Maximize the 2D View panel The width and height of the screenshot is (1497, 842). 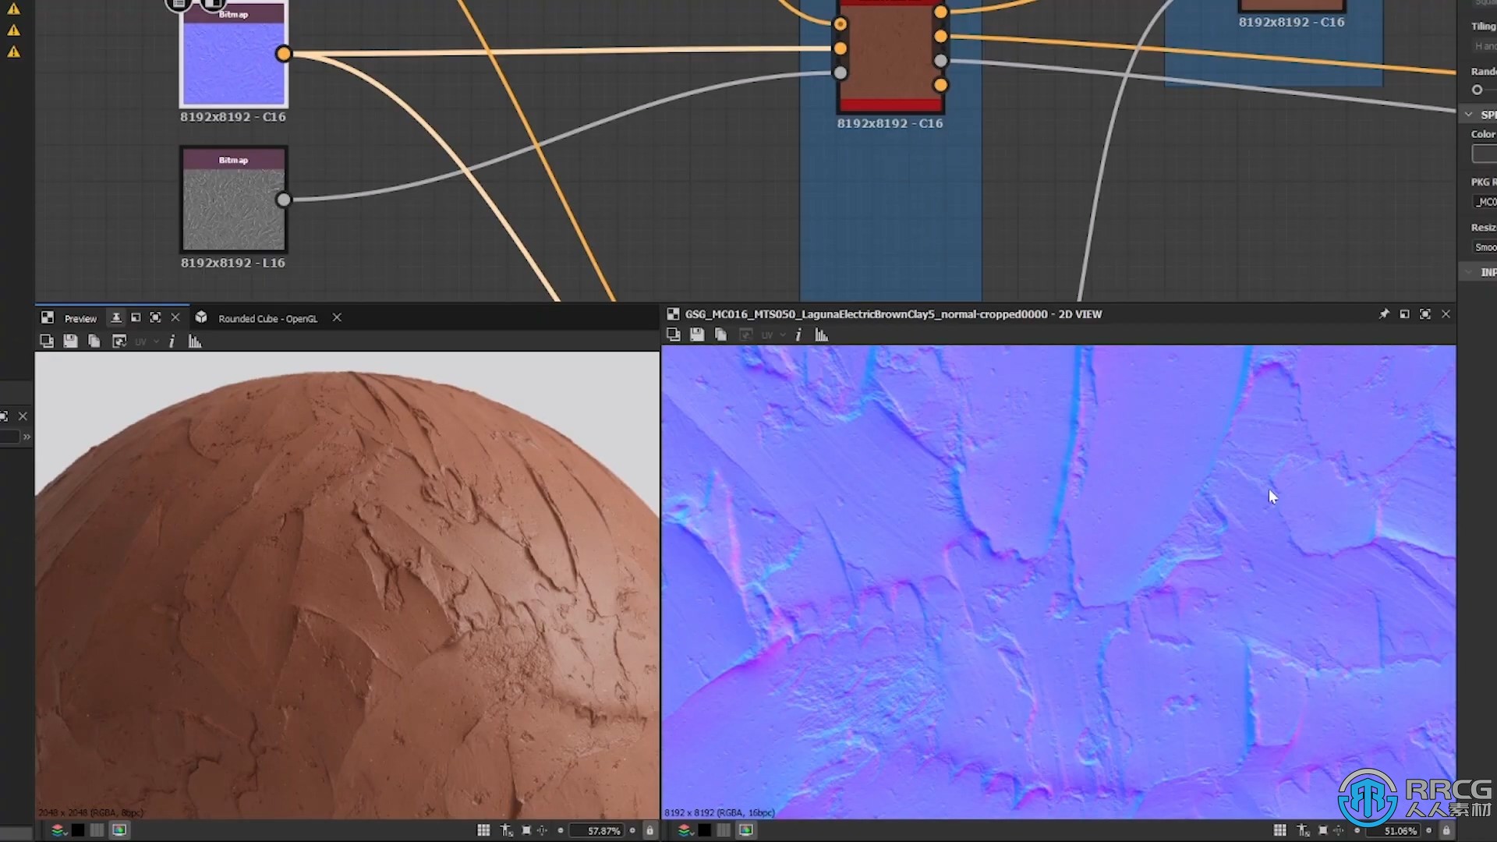[x=1425, y=313]
